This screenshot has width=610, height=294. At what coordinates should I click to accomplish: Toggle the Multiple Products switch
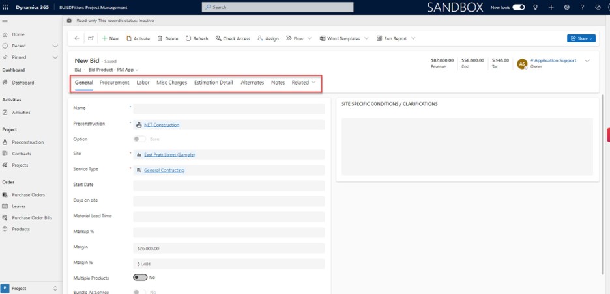tap(139, 277)
